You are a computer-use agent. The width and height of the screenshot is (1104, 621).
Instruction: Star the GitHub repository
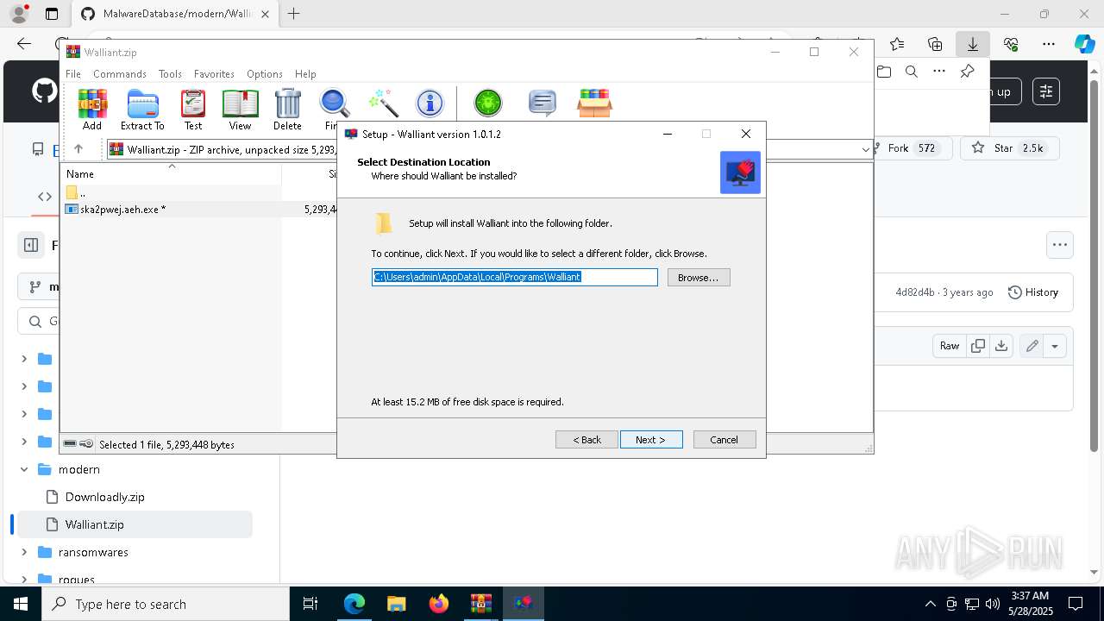1008,148
